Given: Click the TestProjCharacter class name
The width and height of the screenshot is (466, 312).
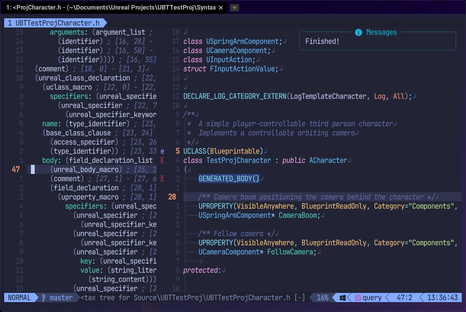Looking at the screenshot, I should (238, 160).
